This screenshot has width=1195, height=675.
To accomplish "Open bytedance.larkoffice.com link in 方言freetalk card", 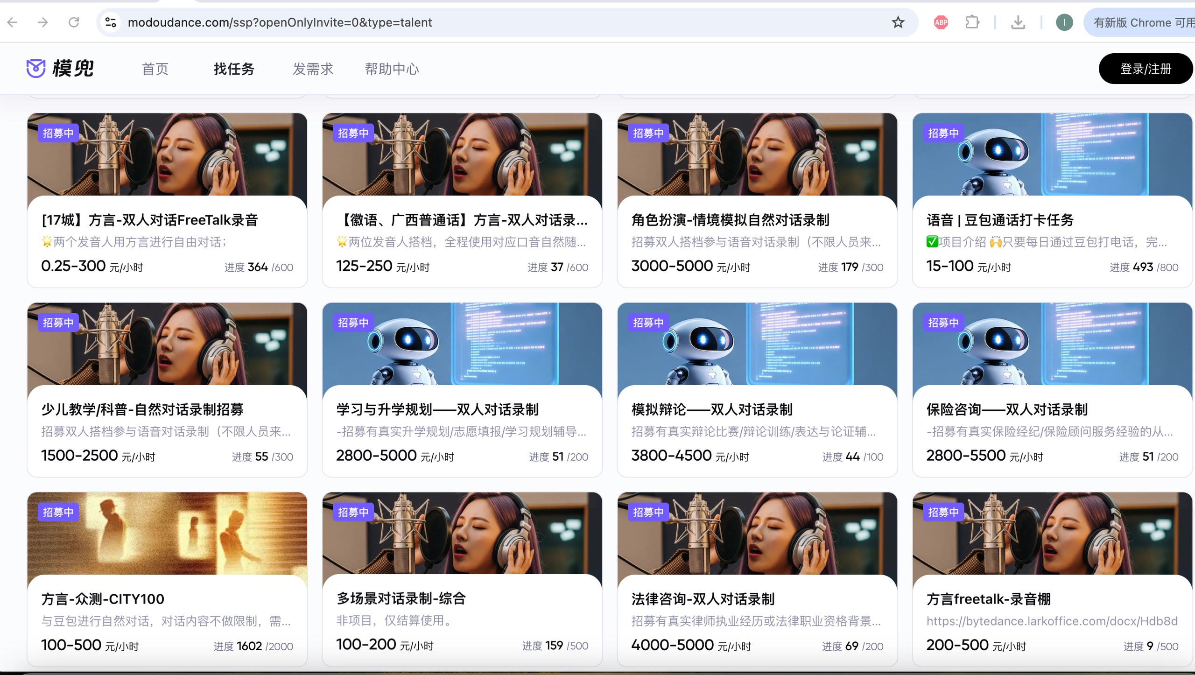I will tap(1052, 621).
